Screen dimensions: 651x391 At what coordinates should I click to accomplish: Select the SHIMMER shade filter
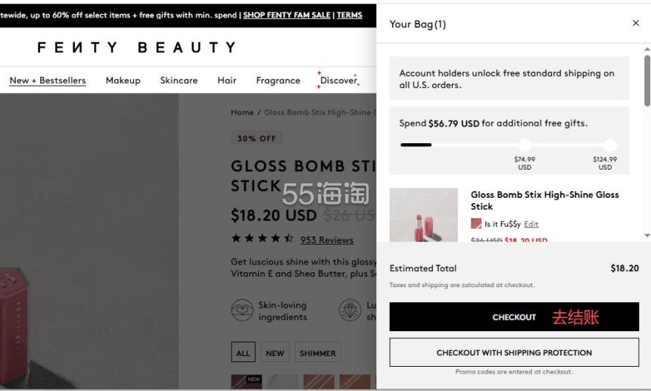pos(318,353)
